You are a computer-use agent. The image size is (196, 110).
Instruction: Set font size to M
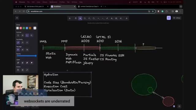(23, 35)
